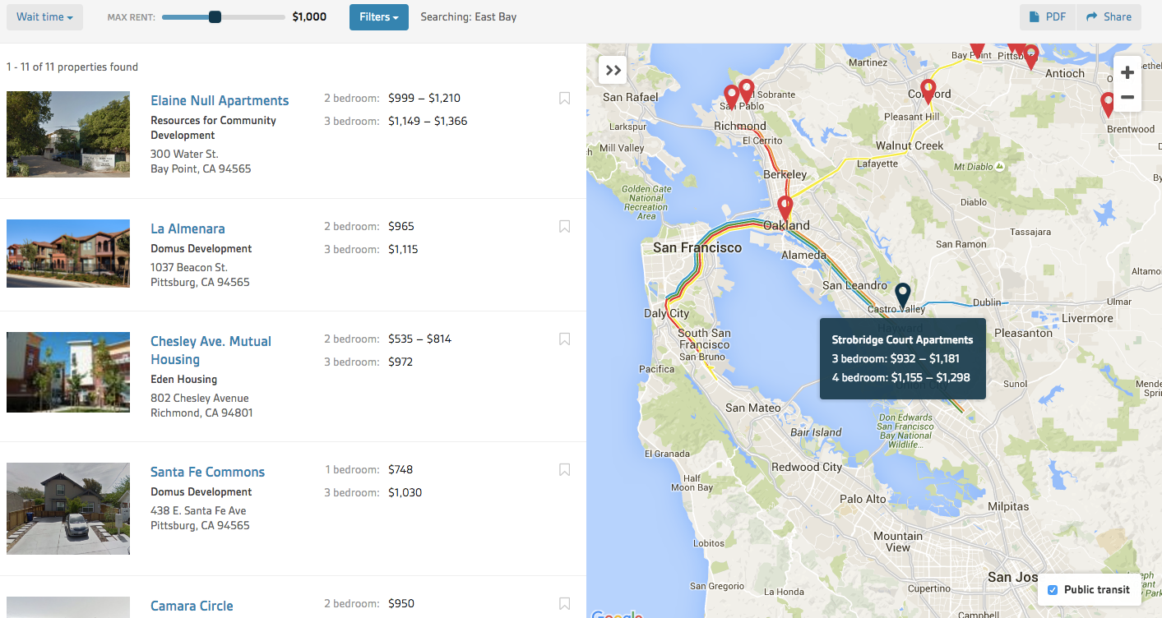The image size is (1162, 618).
Task: Collapse the list with the double-arrow map button
Action: click(x=613, y=70)
